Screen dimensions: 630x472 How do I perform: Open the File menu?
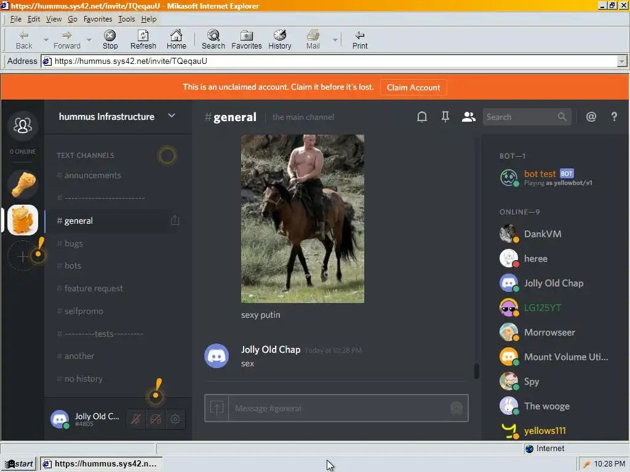click(x=15, y=19)
